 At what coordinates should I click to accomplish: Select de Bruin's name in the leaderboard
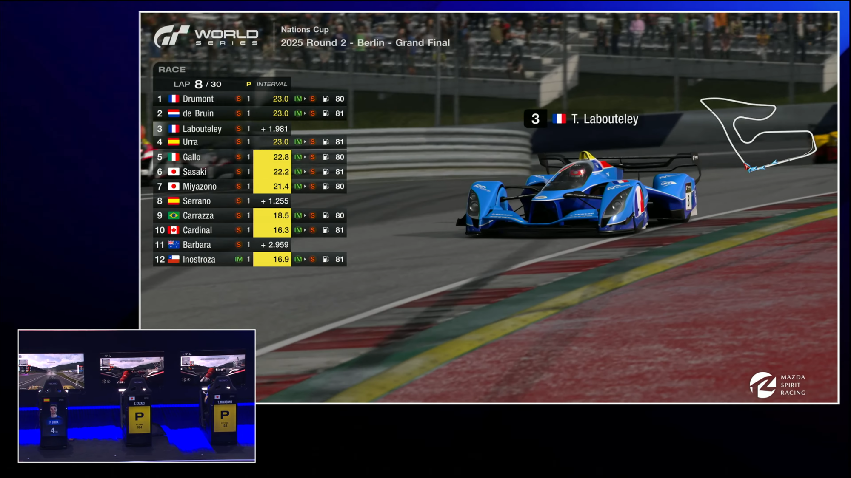198,113
